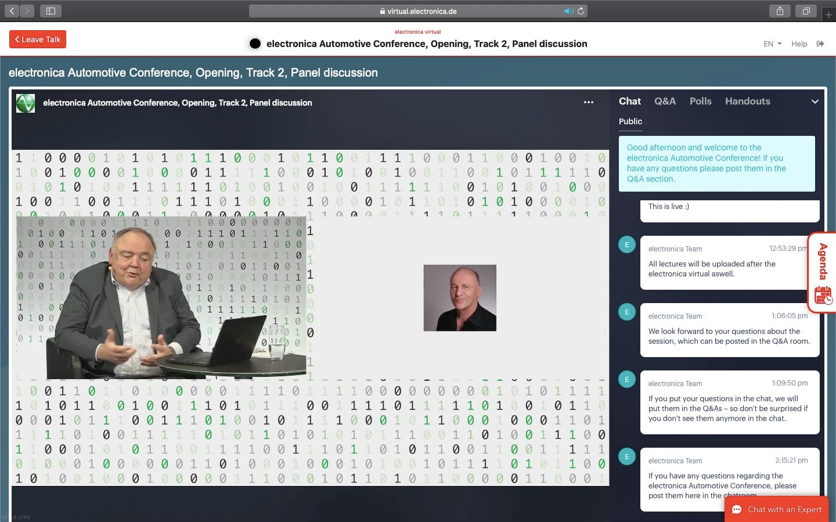Click the logout icon next to Help
The height and width of the screenshot is (522, 836).
(x=820, y=44)
